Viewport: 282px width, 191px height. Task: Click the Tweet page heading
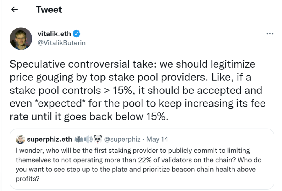point(49,10)
